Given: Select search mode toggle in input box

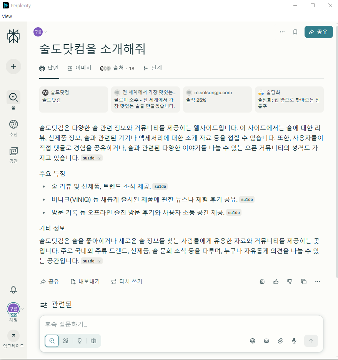Looking at the screenshot, I should click(52, 341).
